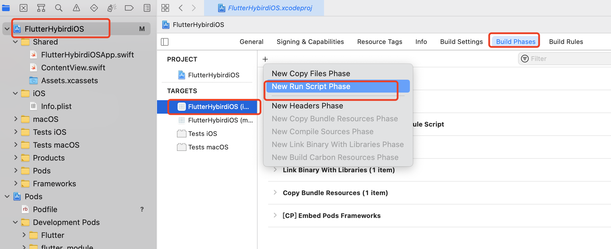Click the plus button to add phase

point(265,59)
